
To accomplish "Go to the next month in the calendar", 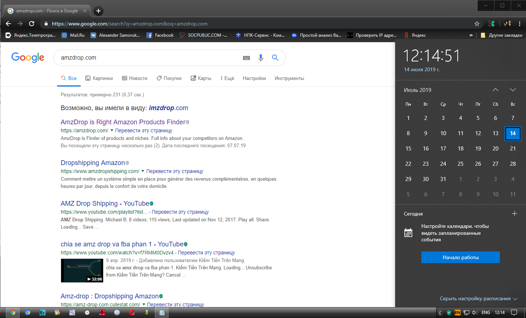I will [513, 90].
